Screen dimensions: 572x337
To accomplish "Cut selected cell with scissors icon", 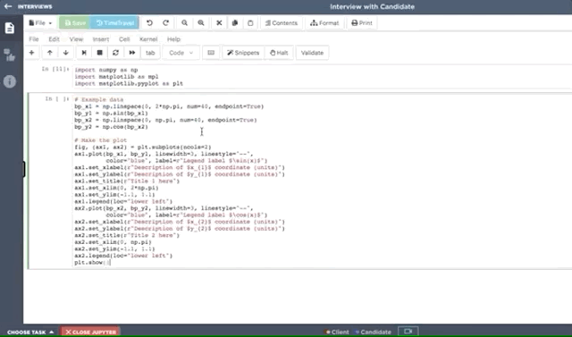I will pos(219,23).
